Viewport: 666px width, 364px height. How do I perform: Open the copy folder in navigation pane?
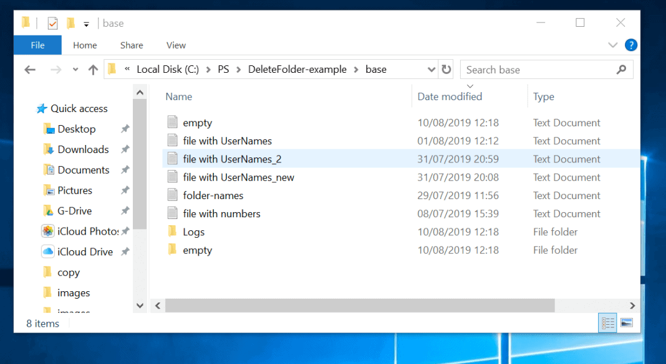62,272
